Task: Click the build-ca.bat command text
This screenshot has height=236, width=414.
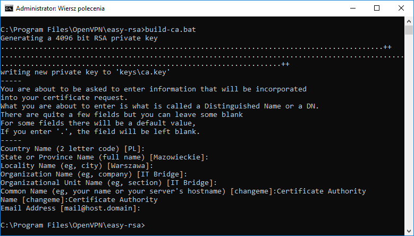Action: point(171,30)
